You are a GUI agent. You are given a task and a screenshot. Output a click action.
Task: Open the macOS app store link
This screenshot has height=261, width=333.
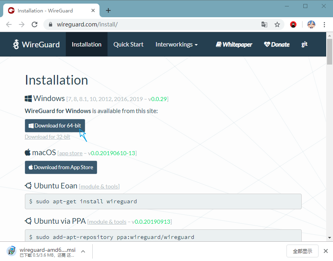[x=71, y=153]
